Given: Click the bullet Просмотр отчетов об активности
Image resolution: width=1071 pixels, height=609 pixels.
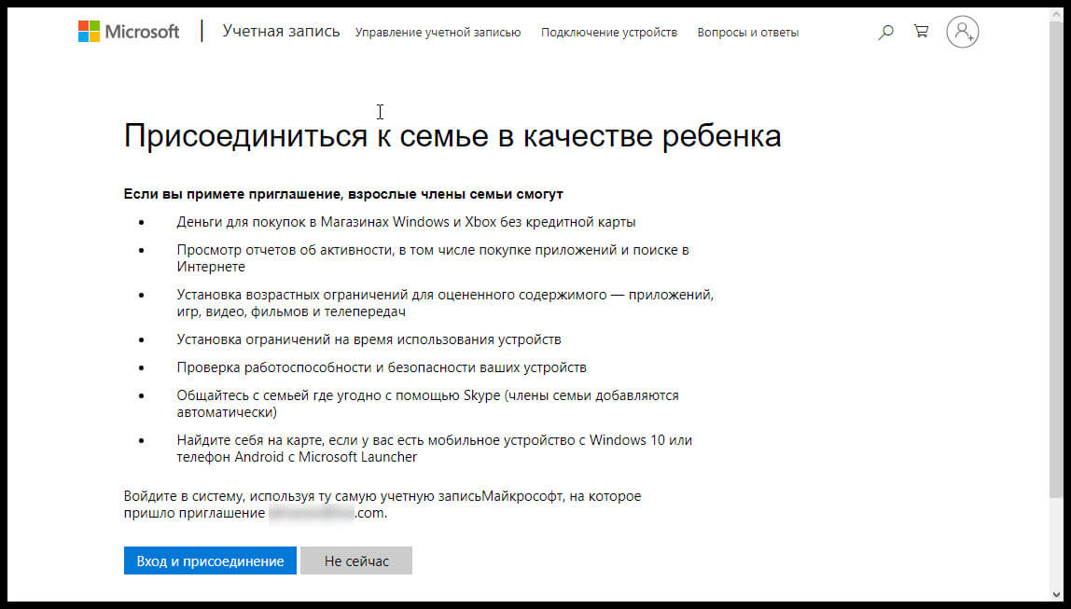Looking at the screenshot, I should pos(433,258).
